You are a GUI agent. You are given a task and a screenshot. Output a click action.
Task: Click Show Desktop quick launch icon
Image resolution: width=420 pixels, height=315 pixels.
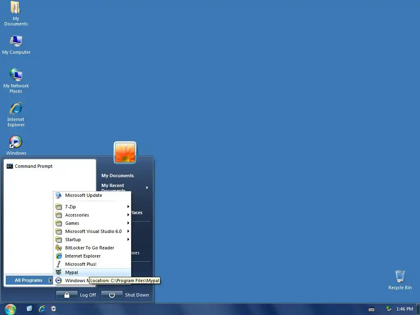click(x=30, y=309)
